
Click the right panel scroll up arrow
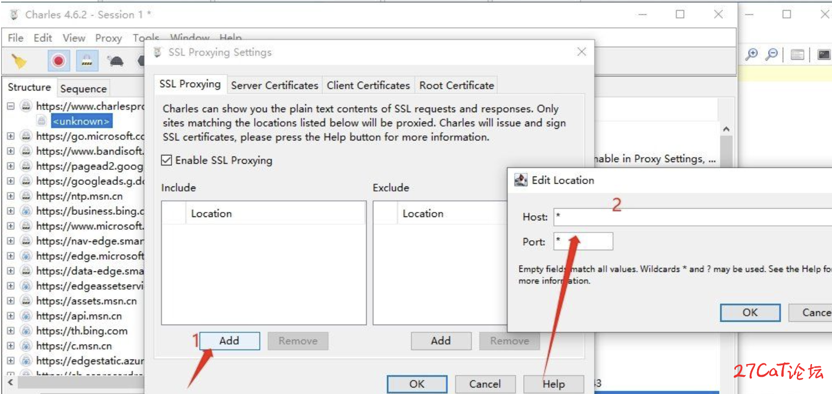(x=726, y=129)
